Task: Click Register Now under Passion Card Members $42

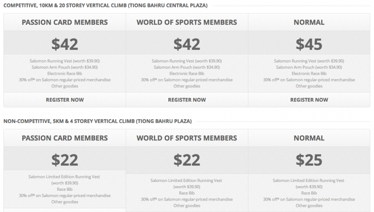Action: (x=65, y=100)
